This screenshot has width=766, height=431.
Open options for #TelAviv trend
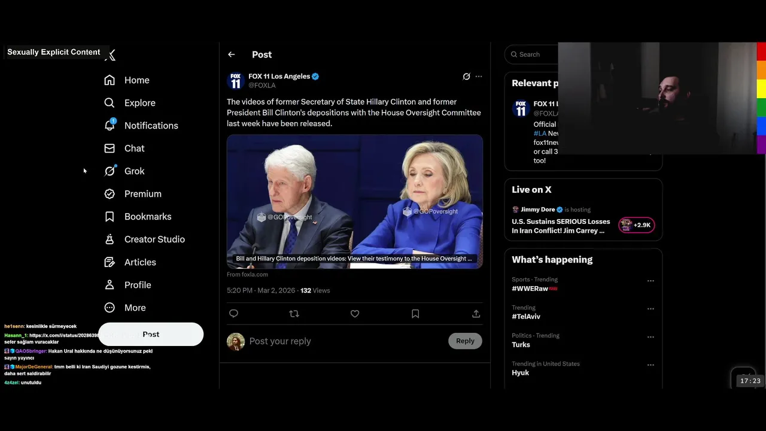[x=651, y=309]
